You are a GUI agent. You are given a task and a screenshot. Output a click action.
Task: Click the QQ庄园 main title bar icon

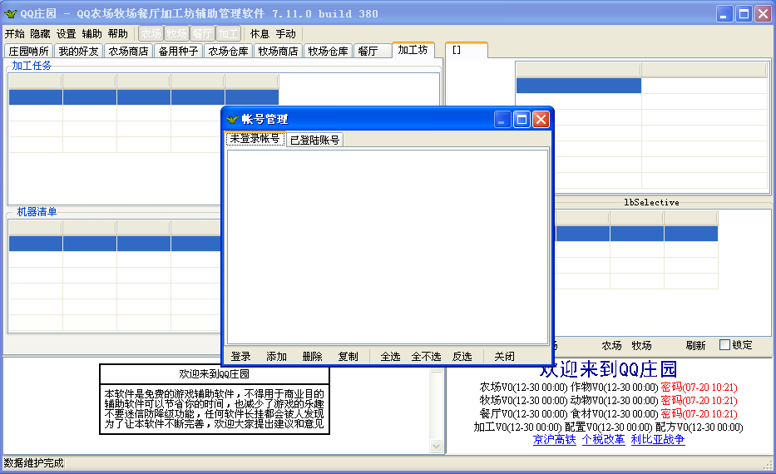click(x=10, y=13)
